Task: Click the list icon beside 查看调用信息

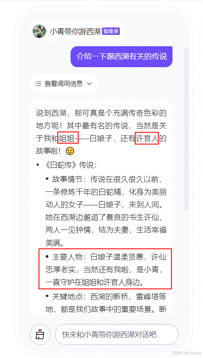Action: pos(38,84)
